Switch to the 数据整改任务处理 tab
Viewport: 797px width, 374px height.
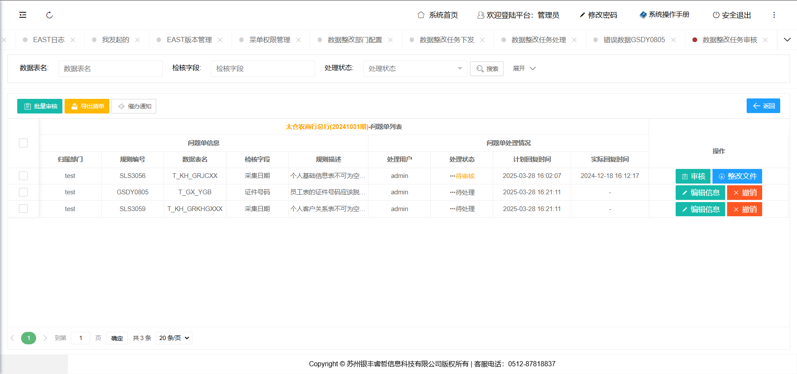(538, 40)
